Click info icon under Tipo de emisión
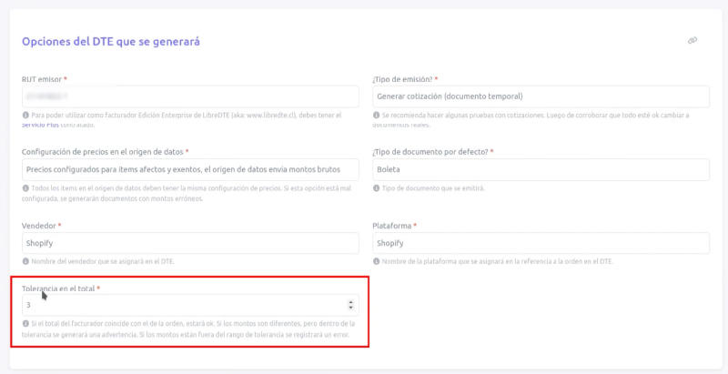728x374 pixels. (x=376, y=115)
